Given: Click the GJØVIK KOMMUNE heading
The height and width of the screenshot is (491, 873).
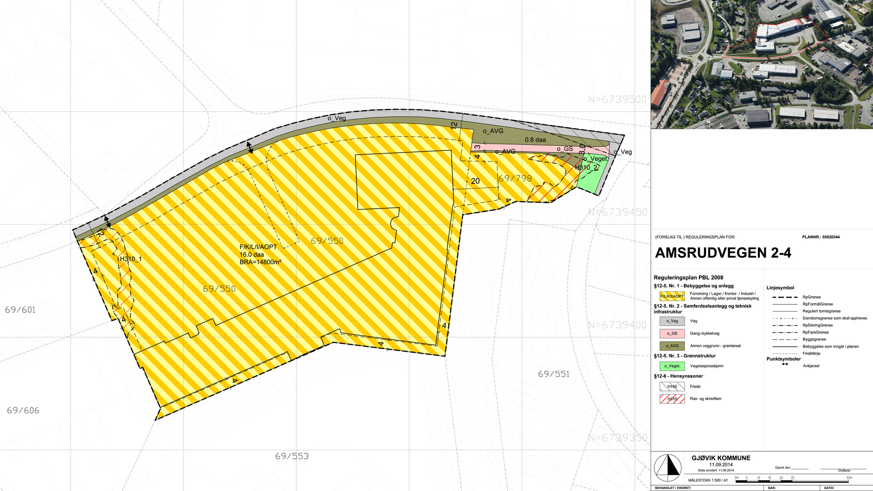Looking at the screenshot, I should pyautogui.click(x=721, y=458).
